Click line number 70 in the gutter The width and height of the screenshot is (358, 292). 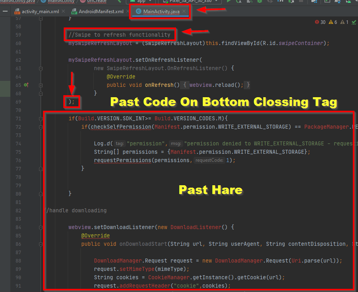(x=18, y=110)
